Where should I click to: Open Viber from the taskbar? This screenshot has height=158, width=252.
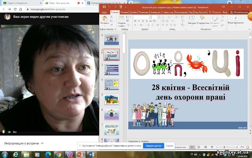click(x=69, y=155)
